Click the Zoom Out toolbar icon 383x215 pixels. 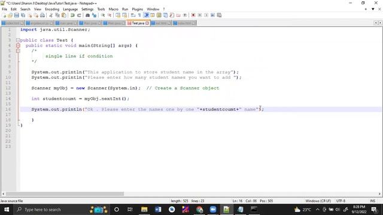[110, 15]
